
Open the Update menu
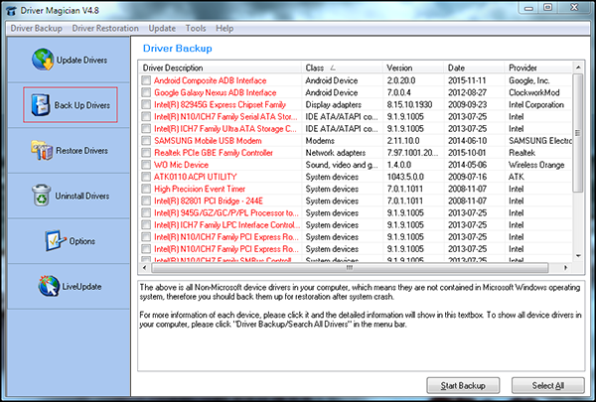click(x=162, y=28)
